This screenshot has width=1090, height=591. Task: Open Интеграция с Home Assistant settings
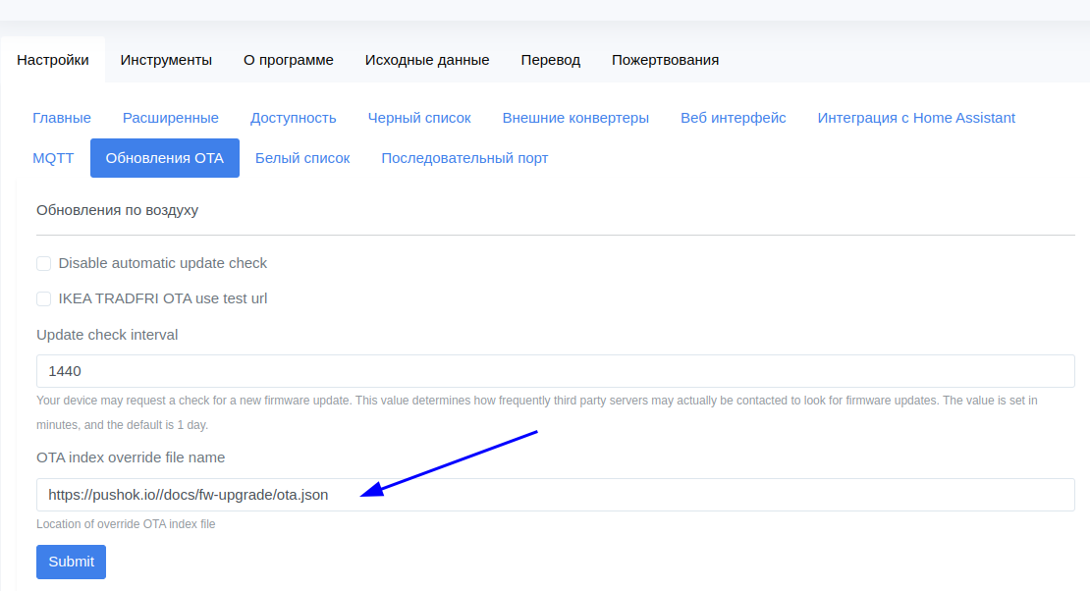pos(916,118)
